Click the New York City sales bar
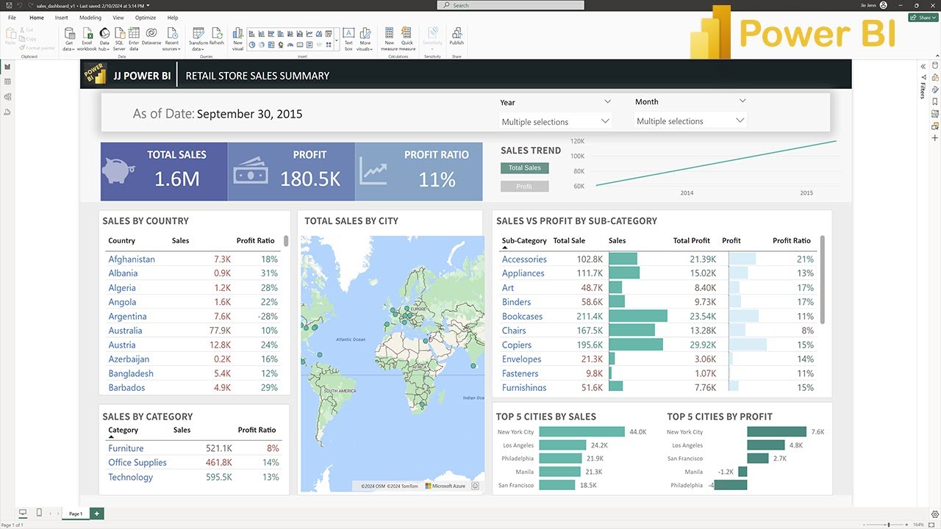Viewport: 941px width, 529px height. [582, 432]
